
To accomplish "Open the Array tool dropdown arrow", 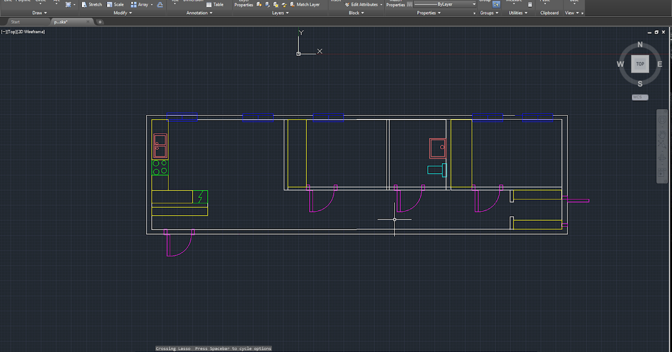I will (x=152, y=4).
